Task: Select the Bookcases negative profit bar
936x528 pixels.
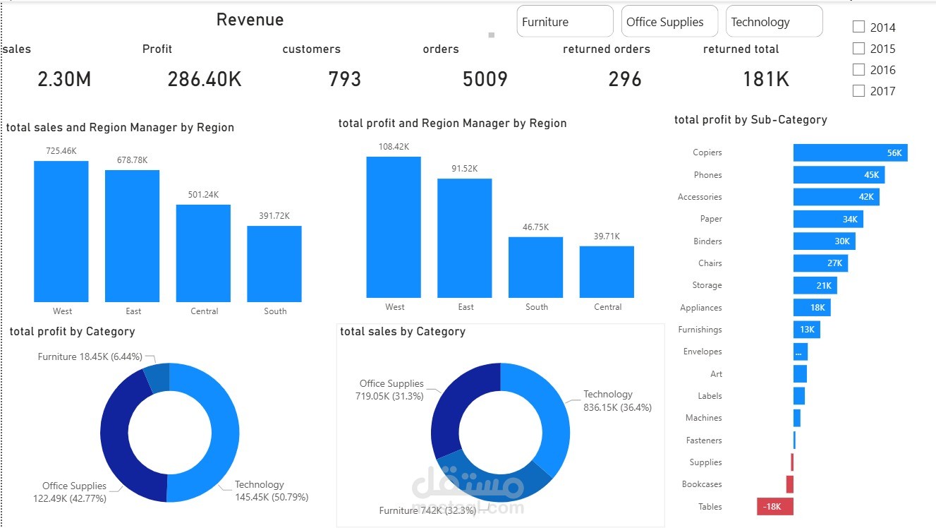Action: (x=789, y=484)
